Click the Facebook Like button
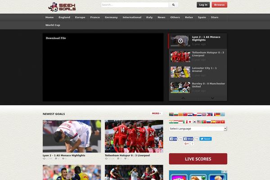The height and width of the screenshot is (180, 270). pos(173,139)
